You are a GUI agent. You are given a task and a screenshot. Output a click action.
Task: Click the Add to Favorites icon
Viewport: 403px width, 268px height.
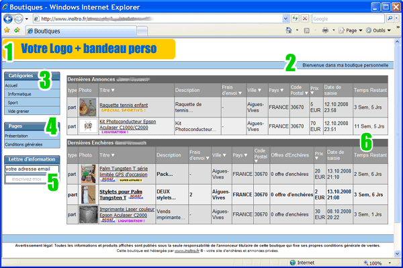tap(17, 30)
